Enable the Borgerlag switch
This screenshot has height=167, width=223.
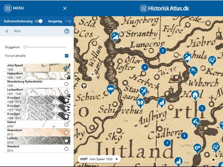(x=68, y=21)
